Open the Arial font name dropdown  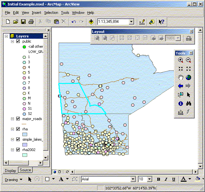coord(133,179)
